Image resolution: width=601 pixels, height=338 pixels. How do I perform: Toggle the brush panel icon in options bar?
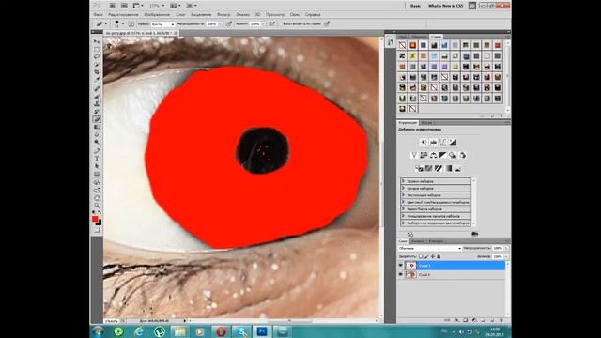point(131,23)
